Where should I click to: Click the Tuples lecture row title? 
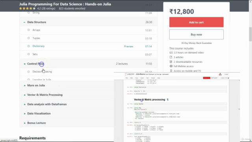coord(36,38)
